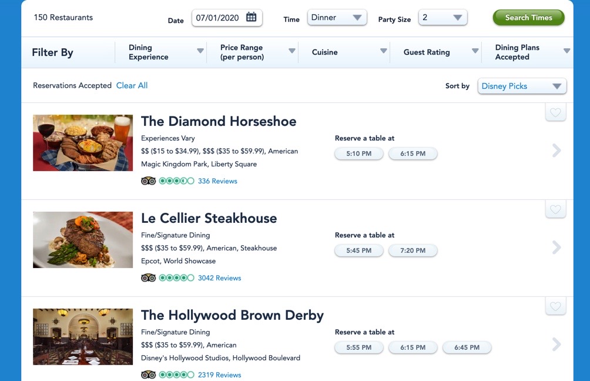
Task: Open the Sort by Disney Picks dropdown
Action: coord(522,86)
